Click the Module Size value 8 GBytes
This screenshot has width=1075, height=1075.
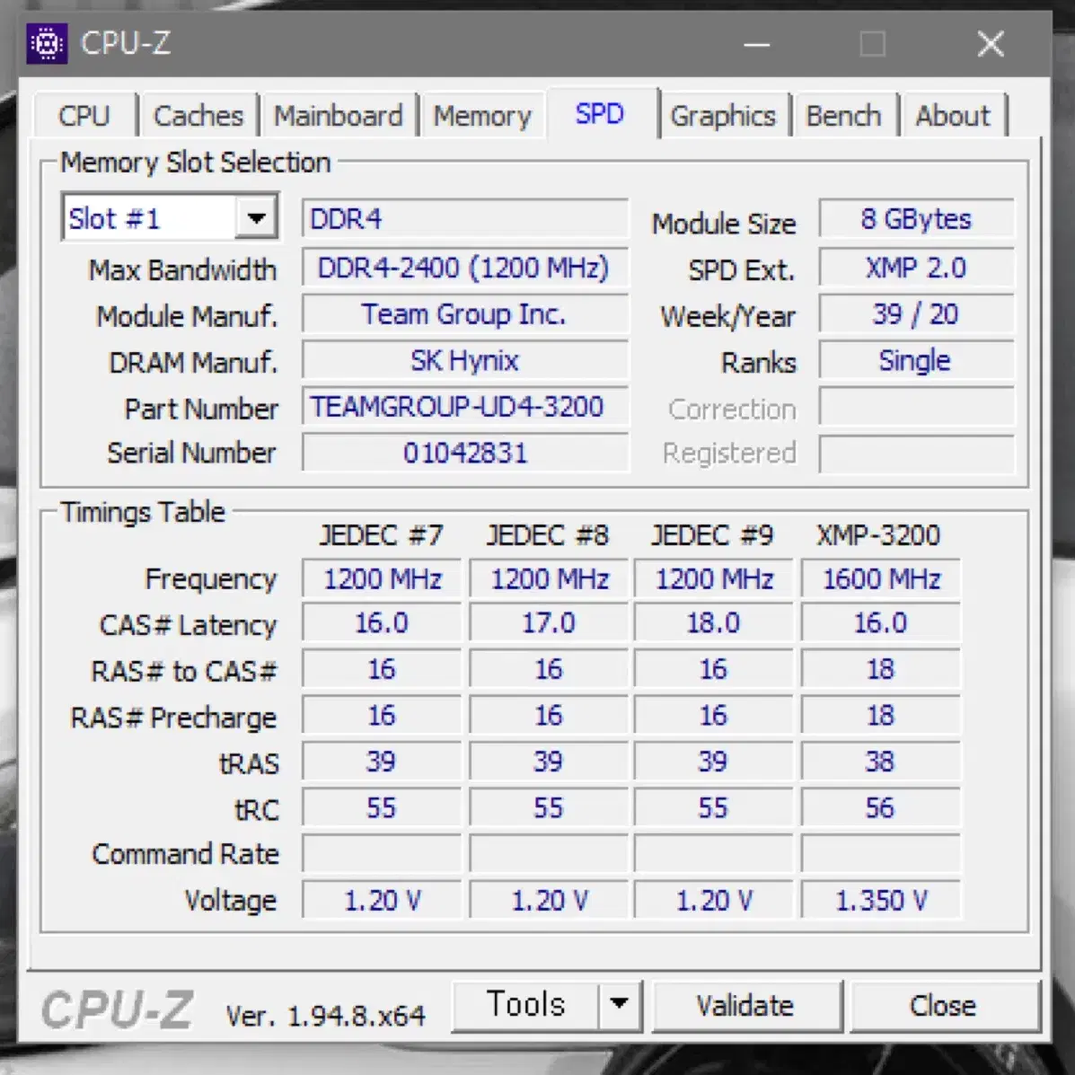[916, 219]
